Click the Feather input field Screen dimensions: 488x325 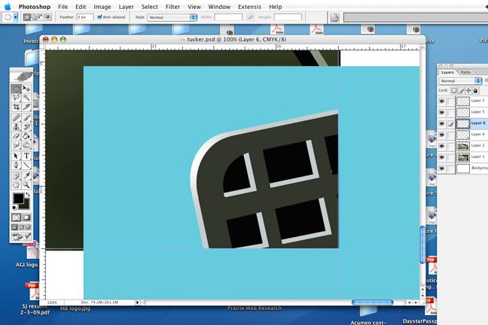click(84, 17)
